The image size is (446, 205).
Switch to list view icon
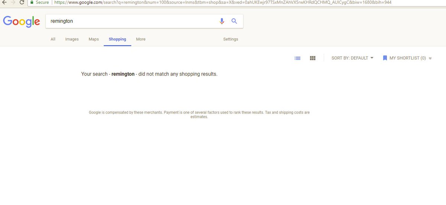pyautogui.click(x=297, y=58)
